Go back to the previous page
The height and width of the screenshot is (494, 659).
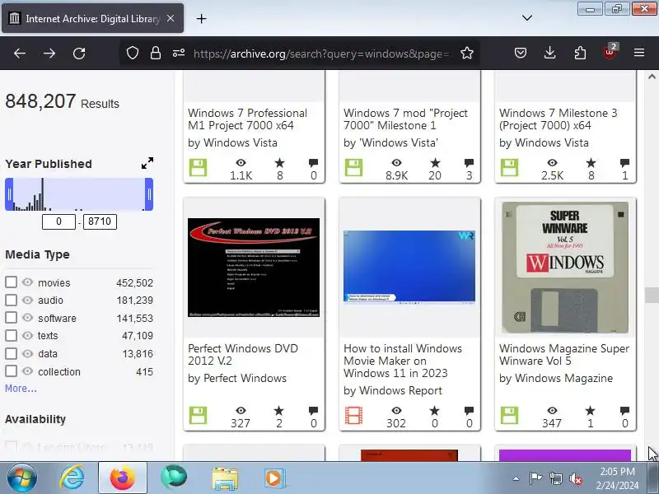pyautogui.click(x=19, y=54)
